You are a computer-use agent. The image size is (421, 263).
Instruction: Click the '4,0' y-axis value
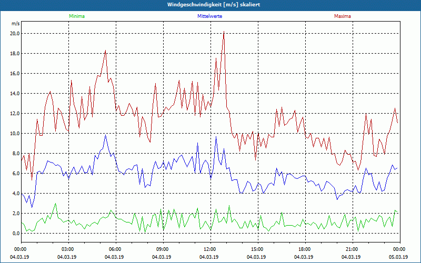[16, 194]
